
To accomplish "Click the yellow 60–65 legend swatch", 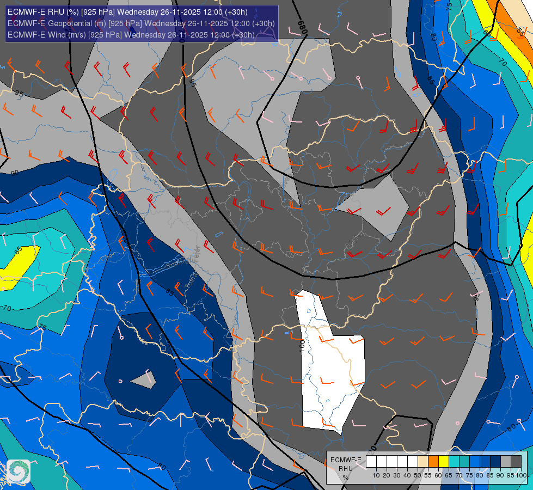I will (444, 462).
